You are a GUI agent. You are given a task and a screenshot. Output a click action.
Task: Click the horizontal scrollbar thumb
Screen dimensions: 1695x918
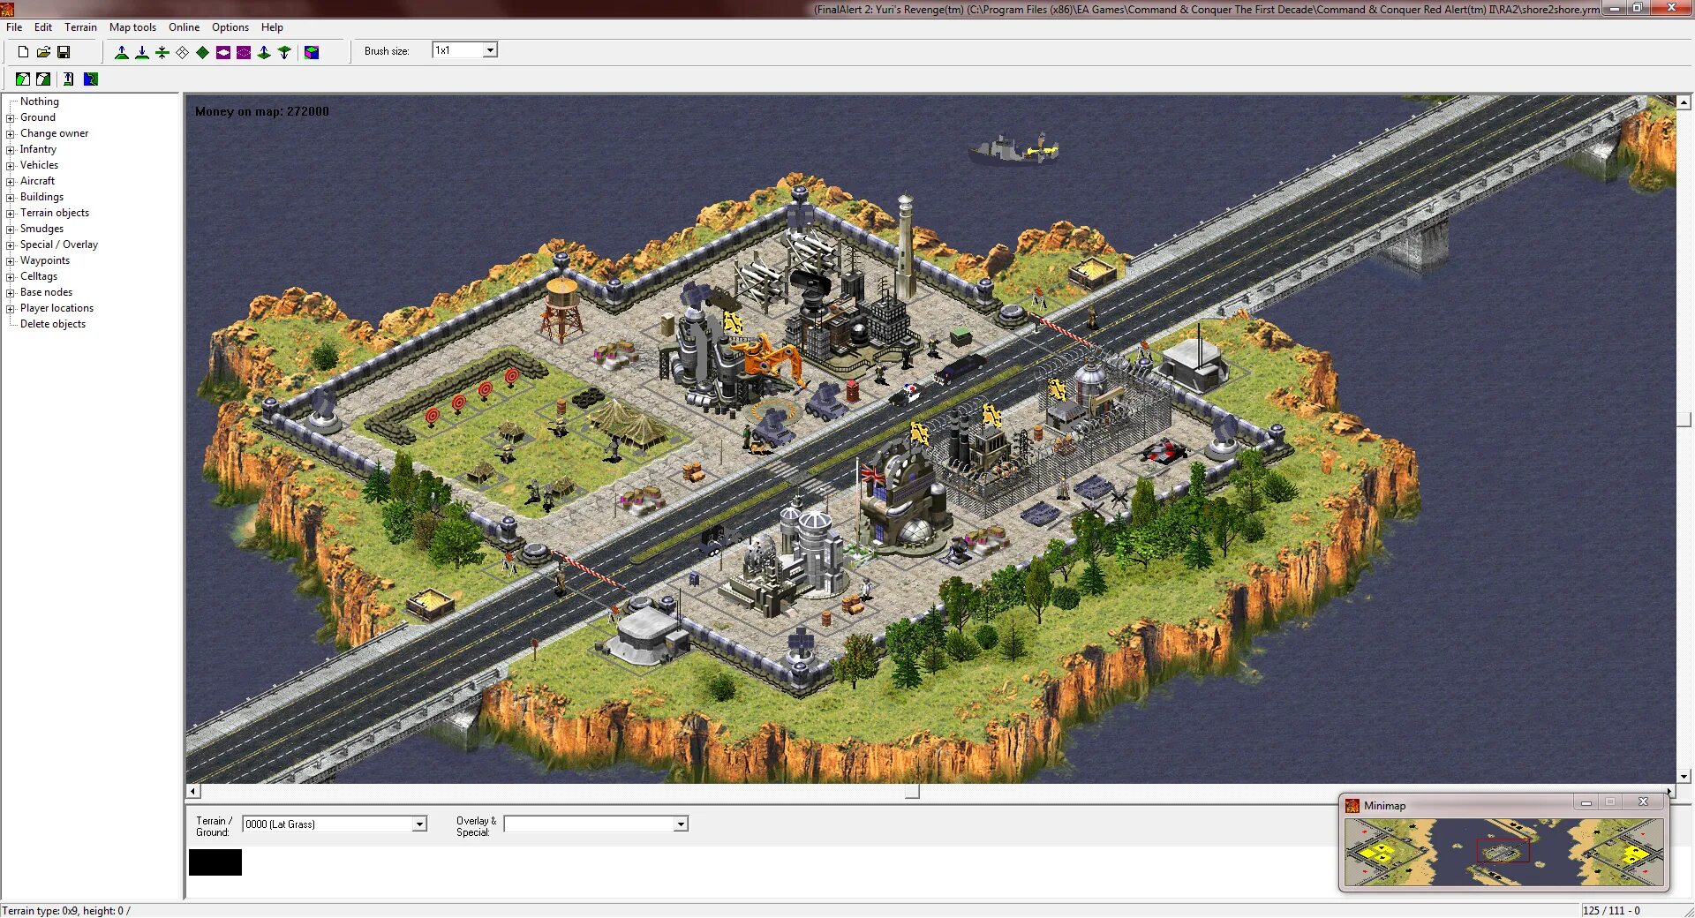912,792
